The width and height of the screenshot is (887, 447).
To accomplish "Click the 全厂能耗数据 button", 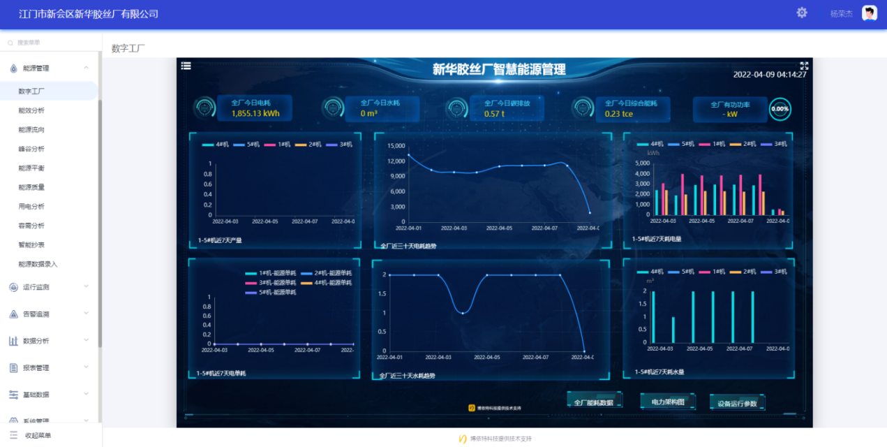I will click(x=593, y=402).
